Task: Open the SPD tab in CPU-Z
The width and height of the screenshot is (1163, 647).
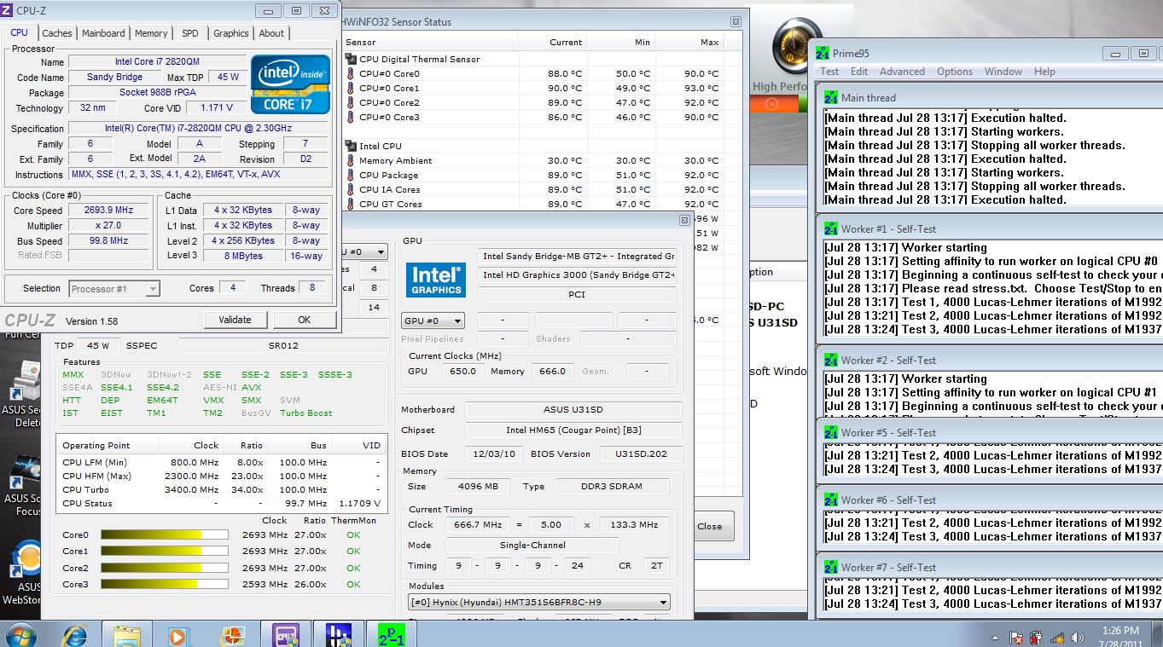Action: point(190,33)
